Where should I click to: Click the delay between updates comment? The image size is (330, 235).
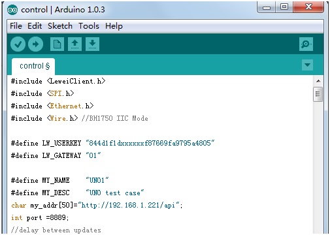pyautogui.click(x=56, y=230)
